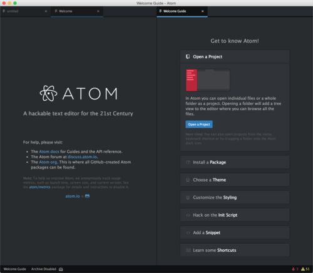This screenshot has width=313, height=273.
Task: Click the Welcome Guide tab file icon
Action: pyautogui.click(x=160, y=11)
